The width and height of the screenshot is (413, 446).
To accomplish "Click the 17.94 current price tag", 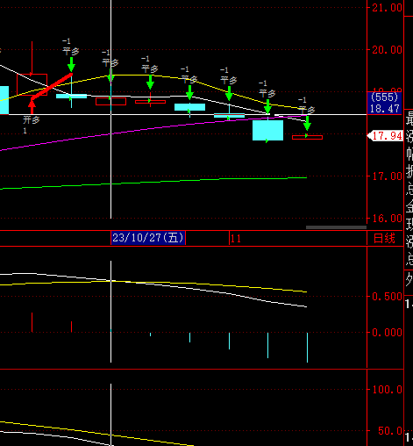I will click(386, 136).
